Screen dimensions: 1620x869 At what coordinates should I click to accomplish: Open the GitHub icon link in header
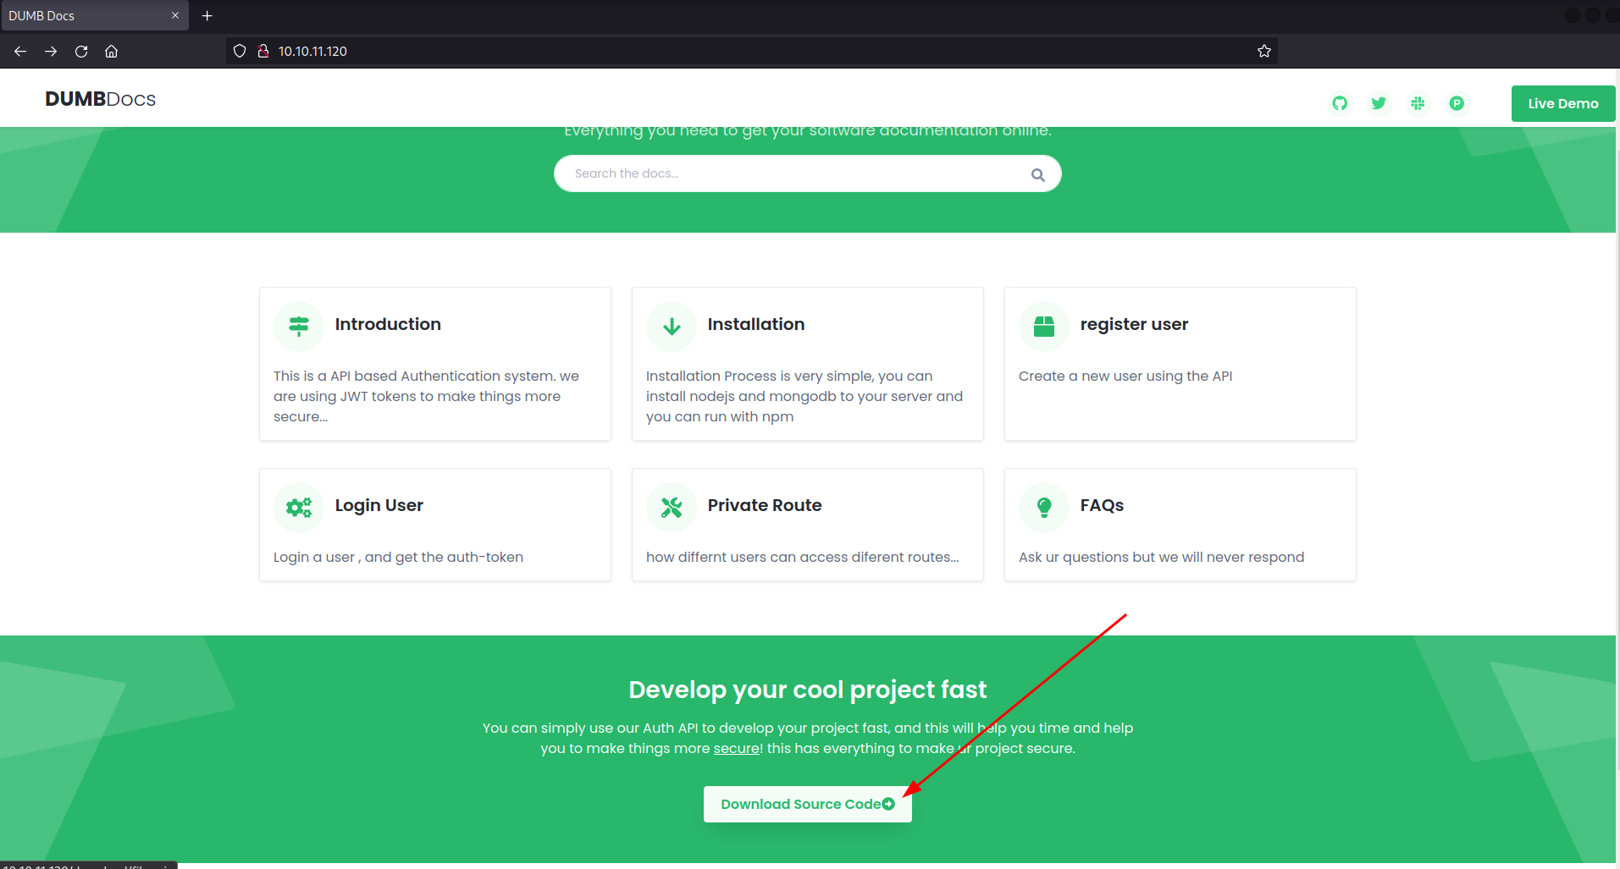tap(1340, 103)
